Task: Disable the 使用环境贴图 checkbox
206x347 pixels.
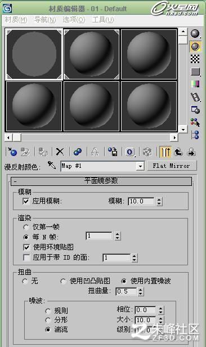Action: 26,247
